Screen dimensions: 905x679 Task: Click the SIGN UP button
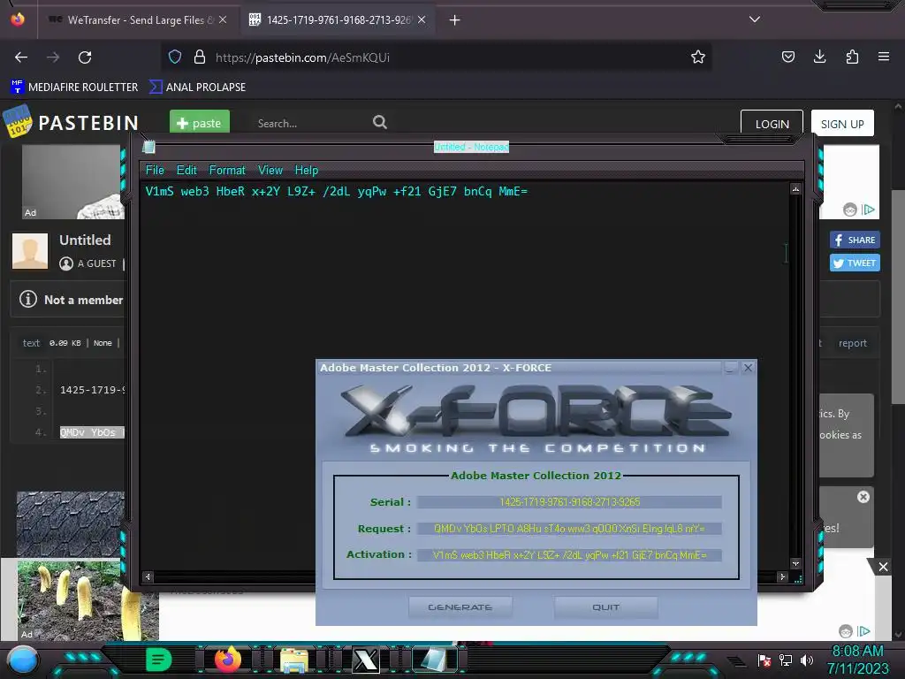[x=842, y=124]
